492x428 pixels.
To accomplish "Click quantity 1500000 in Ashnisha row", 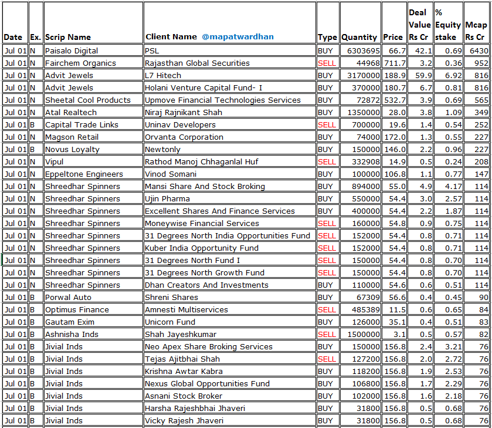I will pos(361,334).
